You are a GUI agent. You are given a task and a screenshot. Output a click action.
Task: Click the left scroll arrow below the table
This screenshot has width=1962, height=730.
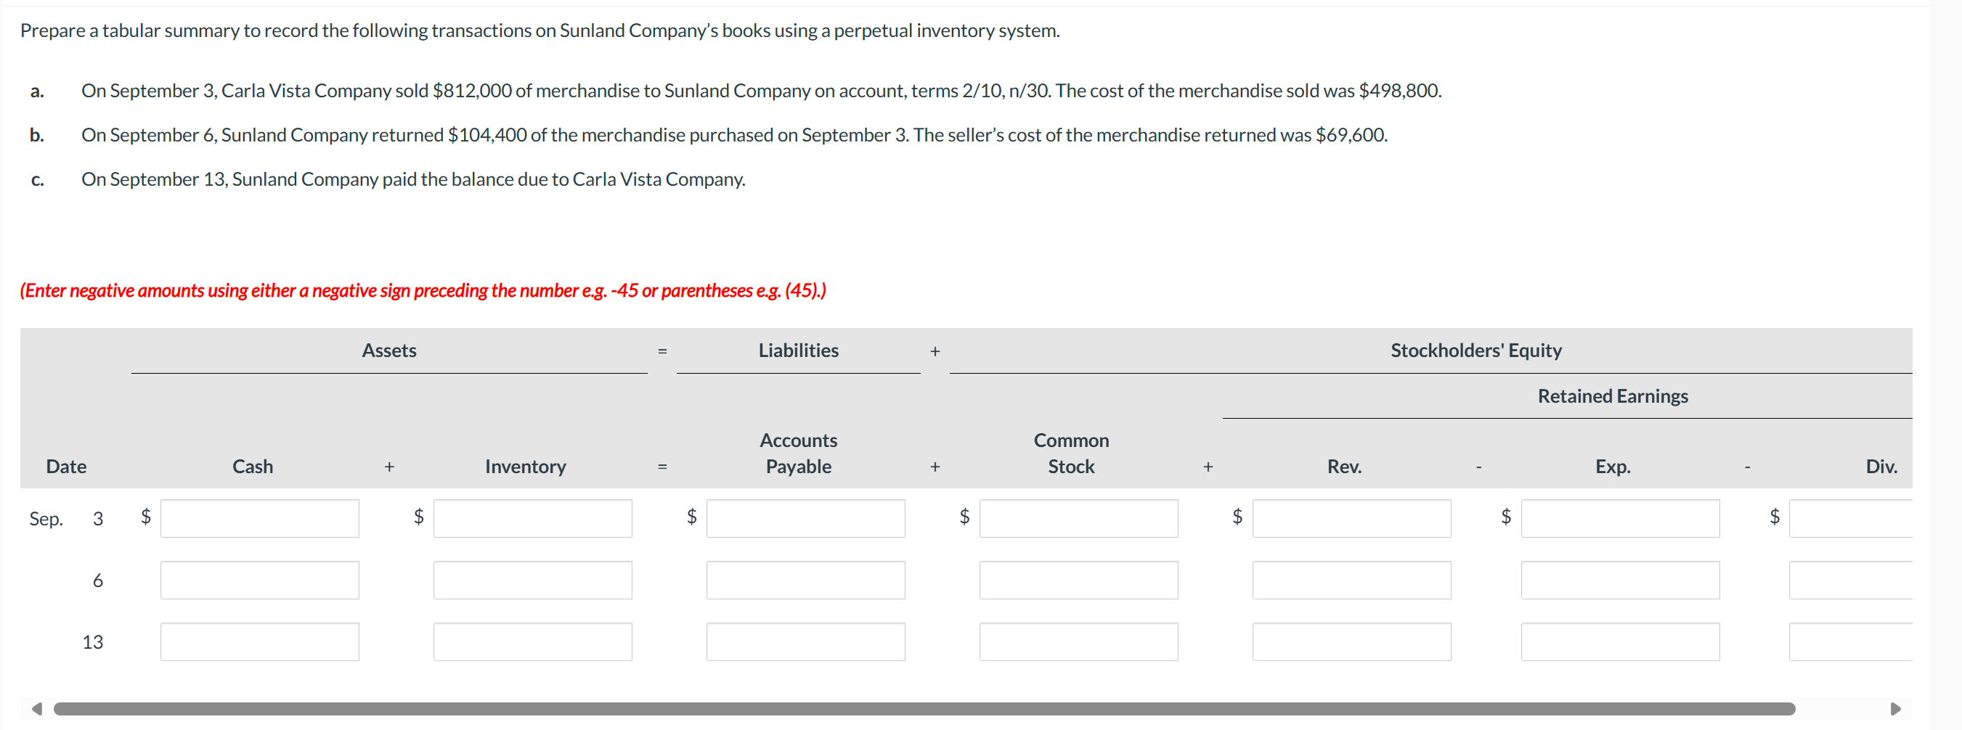[37, 708]
